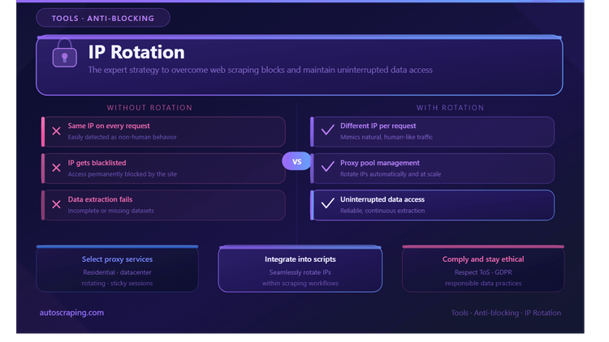This screenshot has width=609, height=342.
Task: Click 'Seamlessly rotate IPs' text
Action: coord(300,272)
